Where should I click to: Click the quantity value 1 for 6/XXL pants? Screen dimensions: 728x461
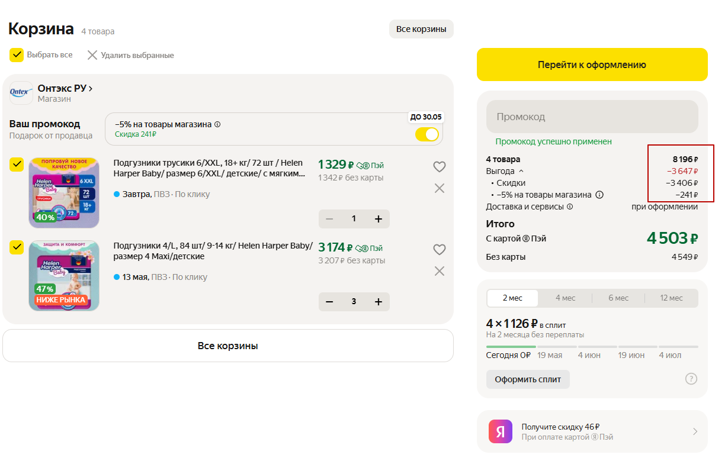point(354,219)
